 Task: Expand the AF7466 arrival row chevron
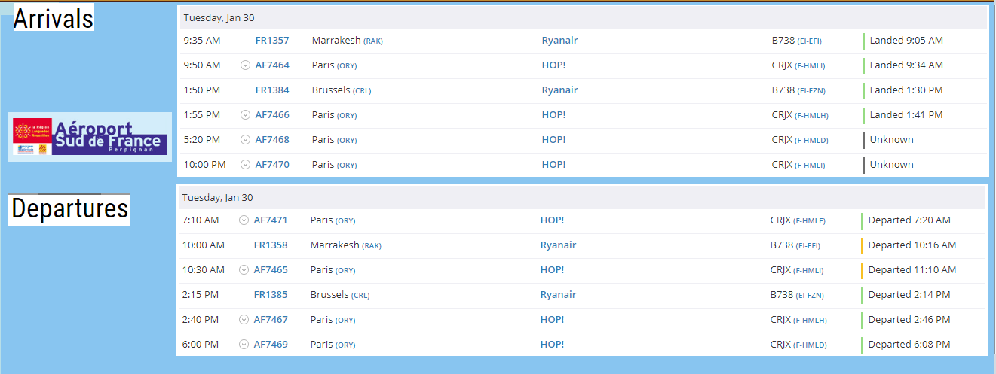point(245,115)
